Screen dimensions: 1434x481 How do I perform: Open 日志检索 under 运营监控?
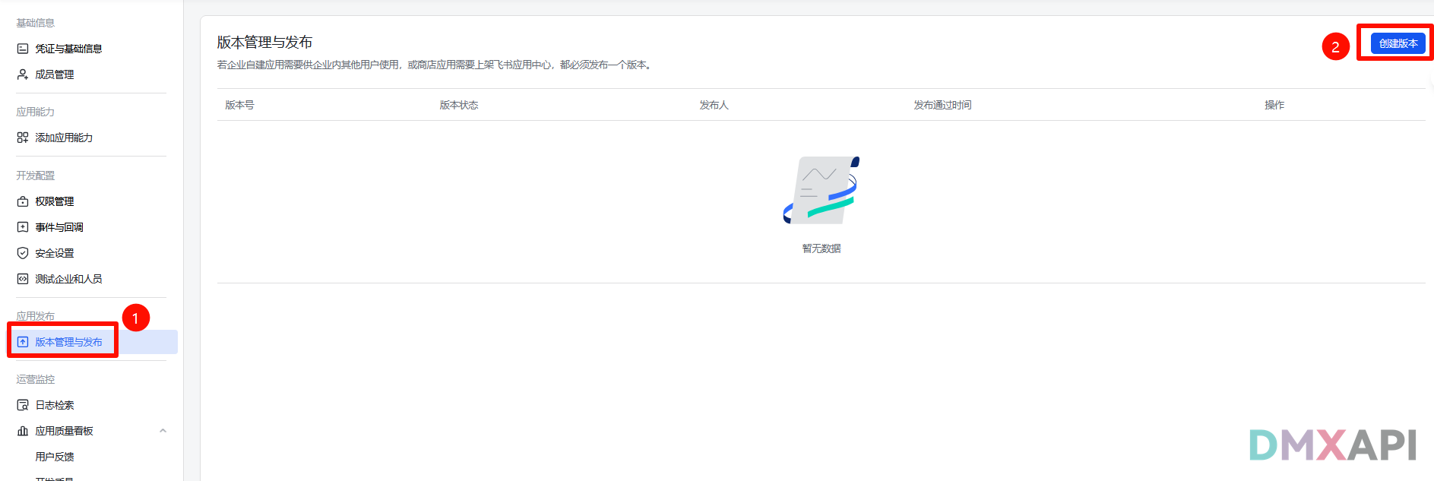[55, 405]
